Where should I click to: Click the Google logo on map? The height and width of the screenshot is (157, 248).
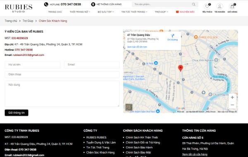181,108
